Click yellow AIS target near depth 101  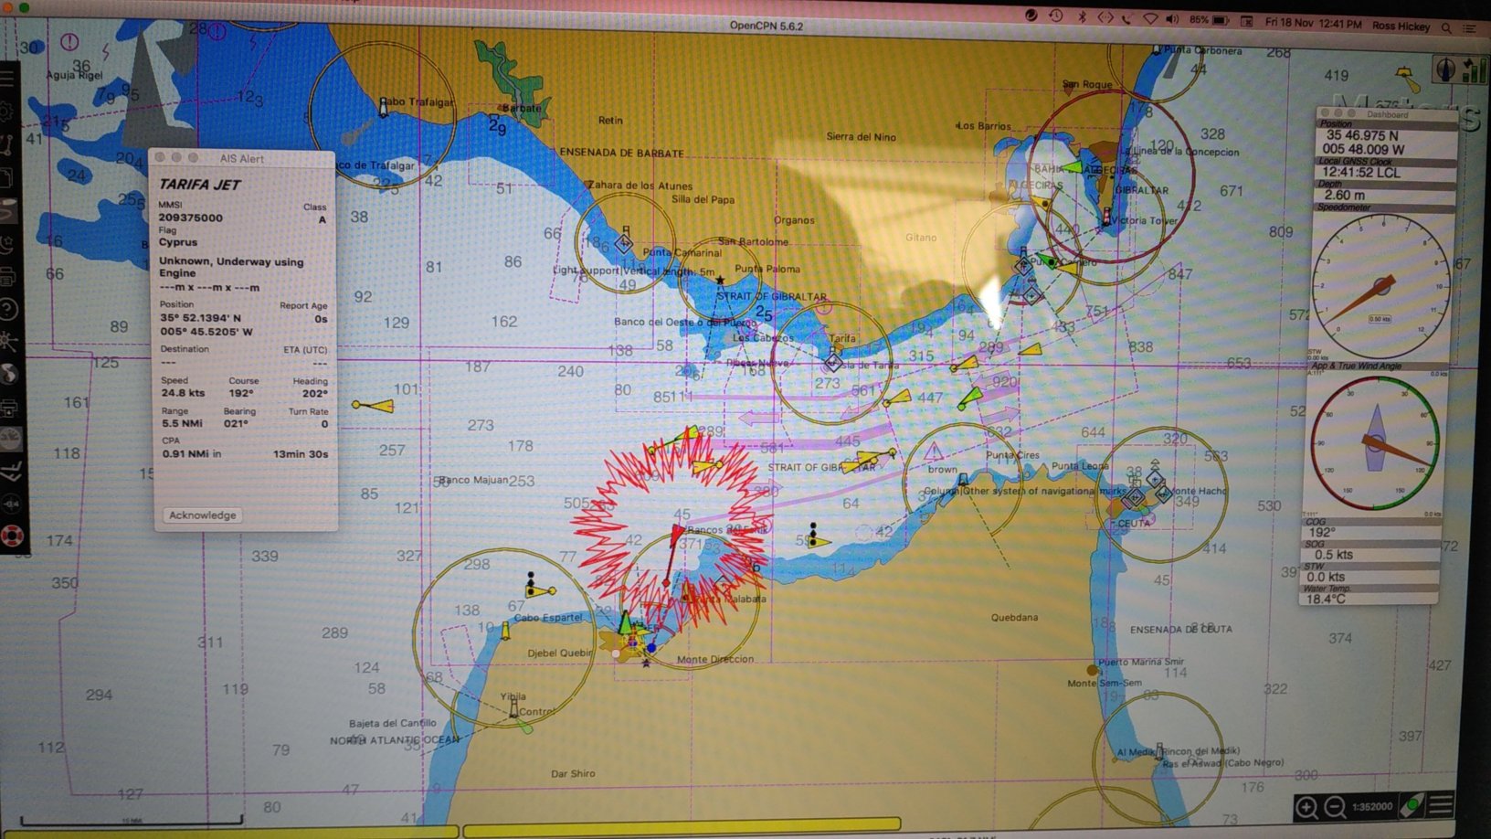pos(374,405)
